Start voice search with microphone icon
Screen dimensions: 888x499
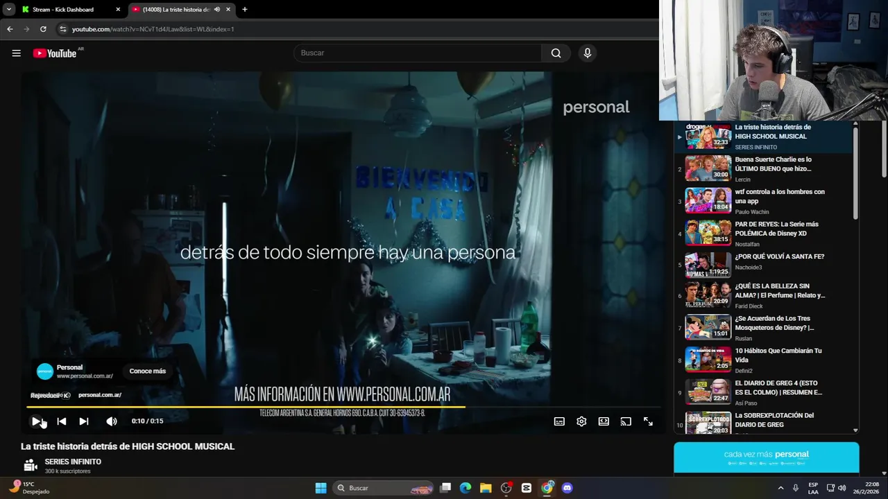coord(588,53)
